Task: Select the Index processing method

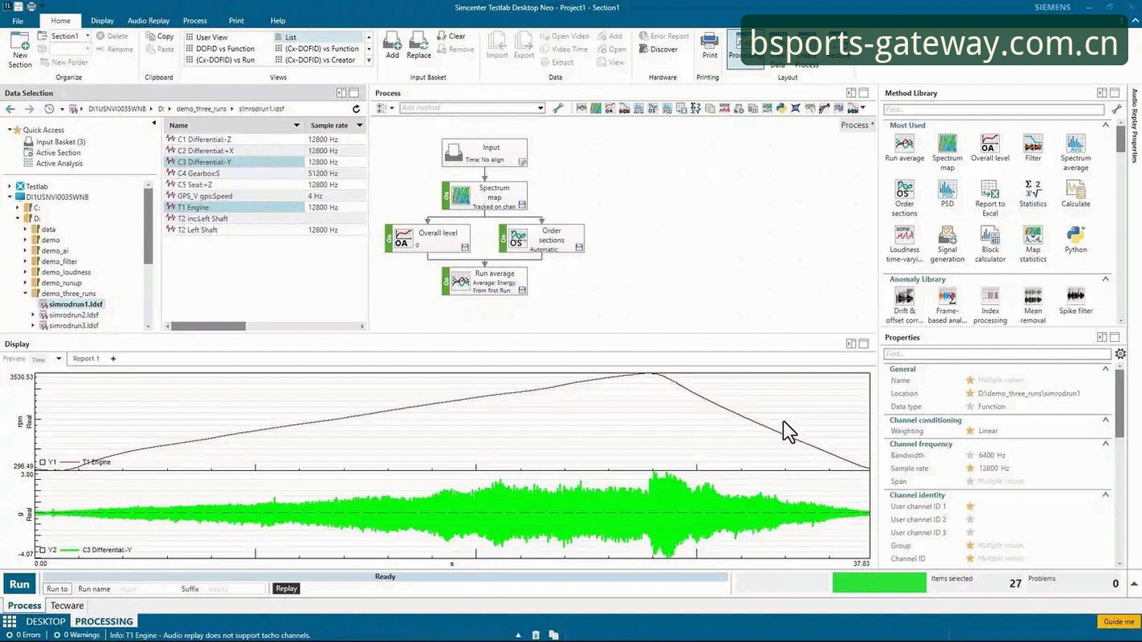Action: (x=989, y=296)
